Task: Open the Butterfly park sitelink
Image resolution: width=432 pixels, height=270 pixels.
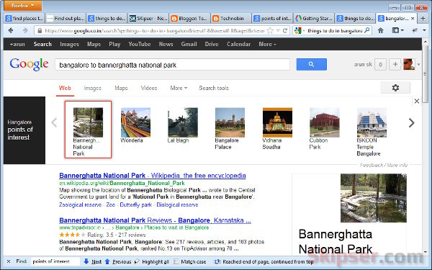Action: pos(136,204)
